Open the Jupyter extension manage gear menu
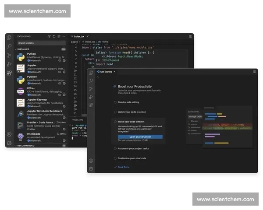Image resolution: width=263 pixels, height=210 pixels. point(64,72)
